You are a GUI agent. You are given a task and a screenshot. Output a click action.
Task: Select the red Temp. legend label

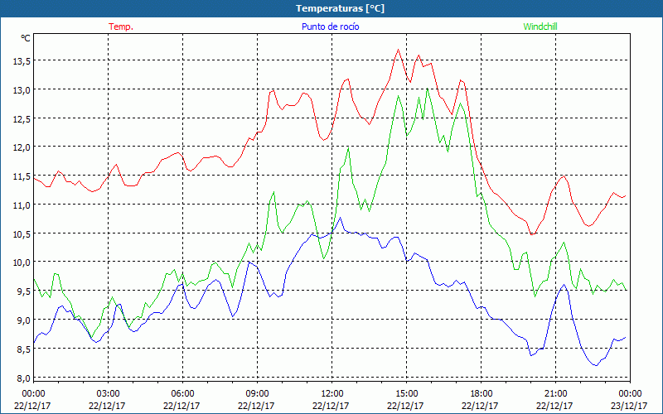click(x=121, y=26)
